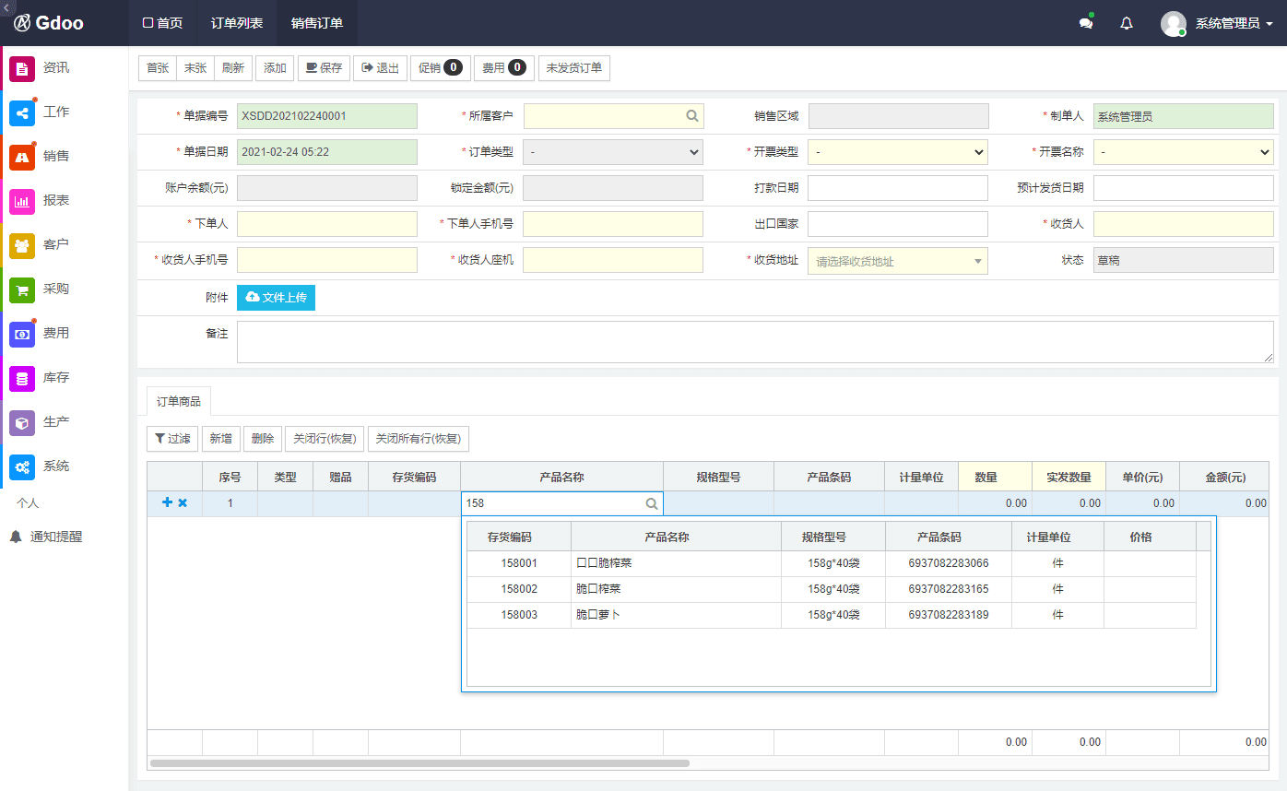Expand the 订单类型 dropdown

click(x=613, y=152)
